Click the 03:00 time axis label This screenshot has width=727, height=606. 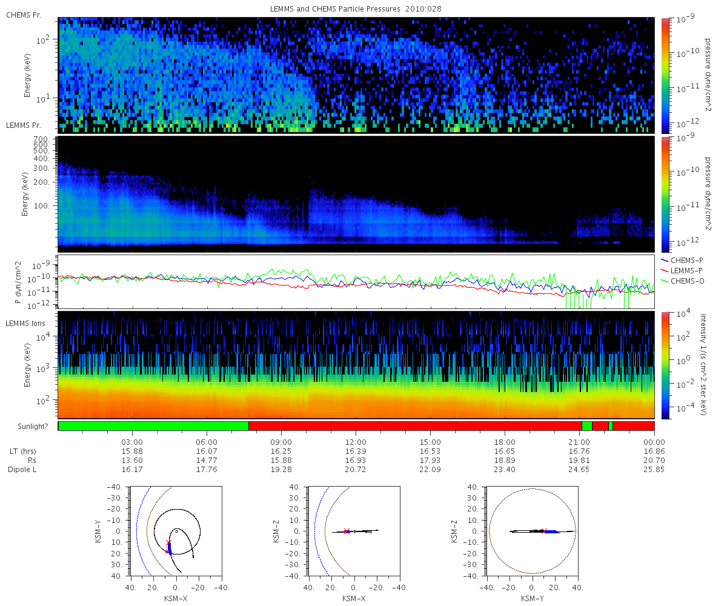pyautogui.click(x=133, y=442)
